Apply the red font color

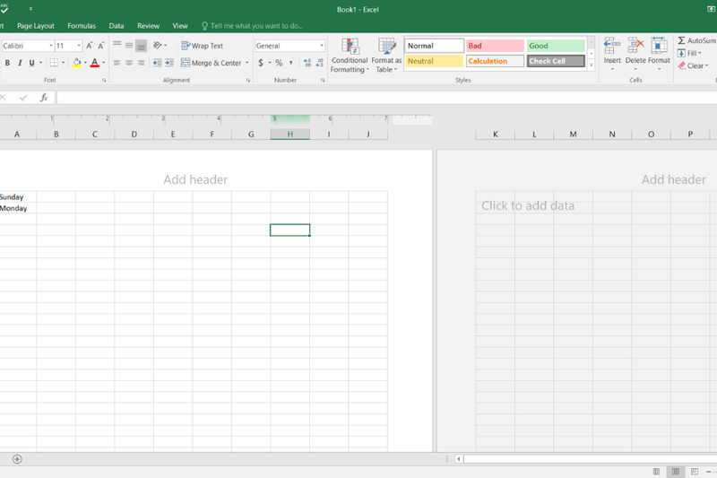click(x=95, y=63)
